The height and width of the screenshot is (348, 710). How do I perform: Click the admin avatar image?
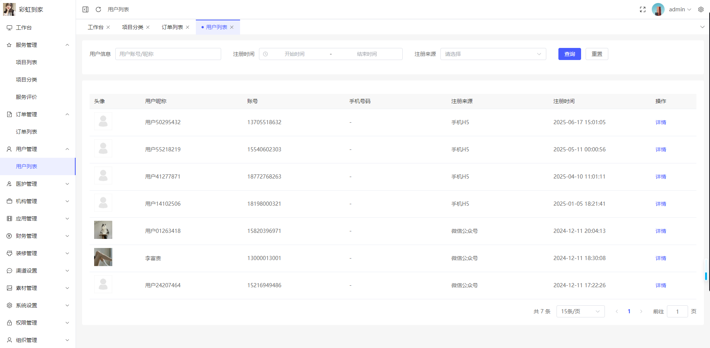click(658, 9)
